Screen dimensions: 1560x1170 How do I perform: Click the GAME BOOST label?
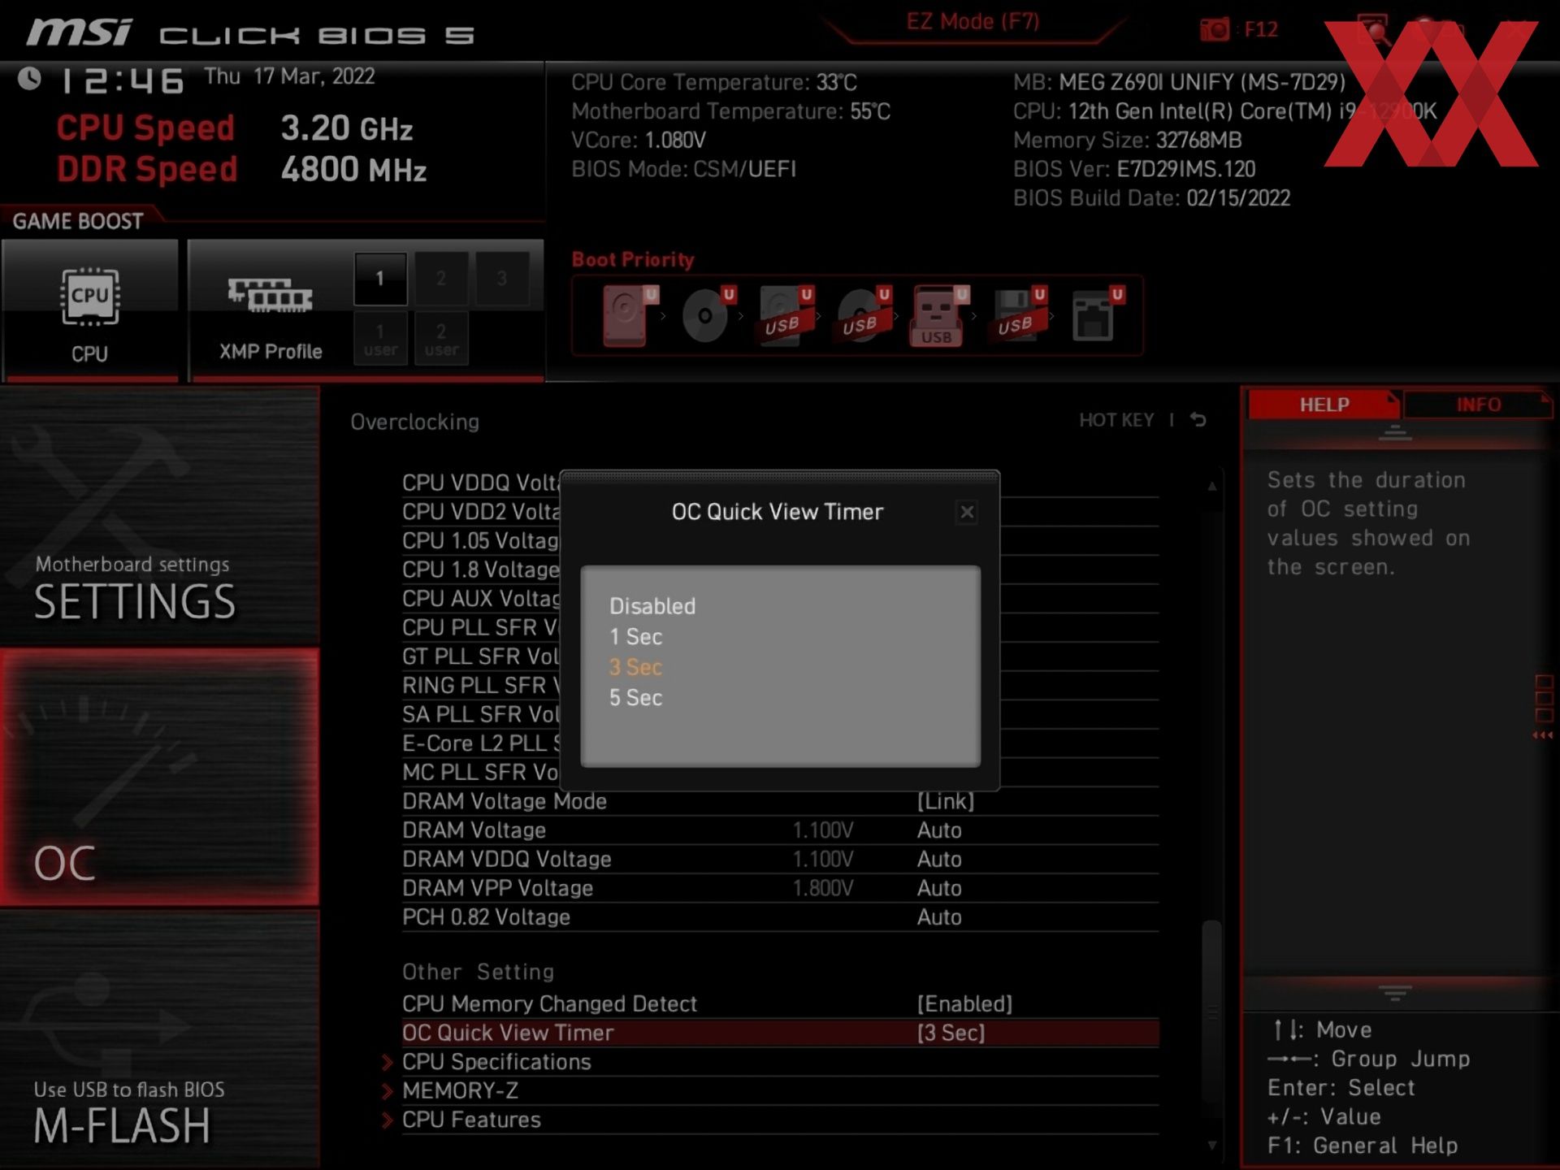click(78, 221)
